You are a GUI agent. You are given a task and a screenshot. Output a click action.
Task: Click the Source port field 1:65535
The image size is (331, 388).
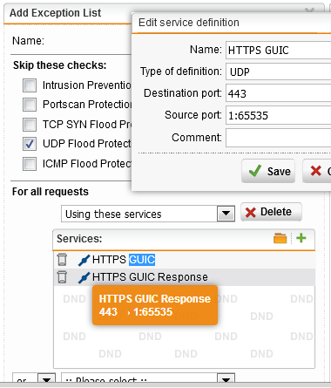click(279, 115)
